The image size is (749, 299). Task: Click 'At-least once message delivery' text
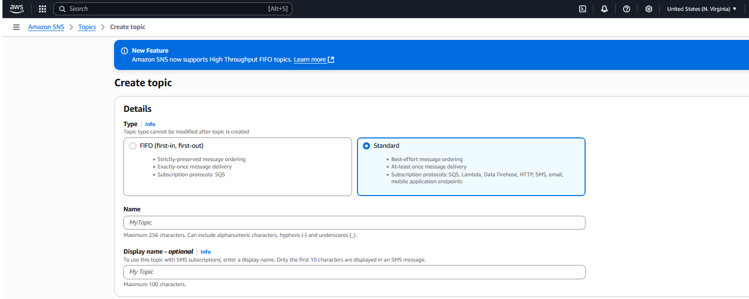click(429, 167)
